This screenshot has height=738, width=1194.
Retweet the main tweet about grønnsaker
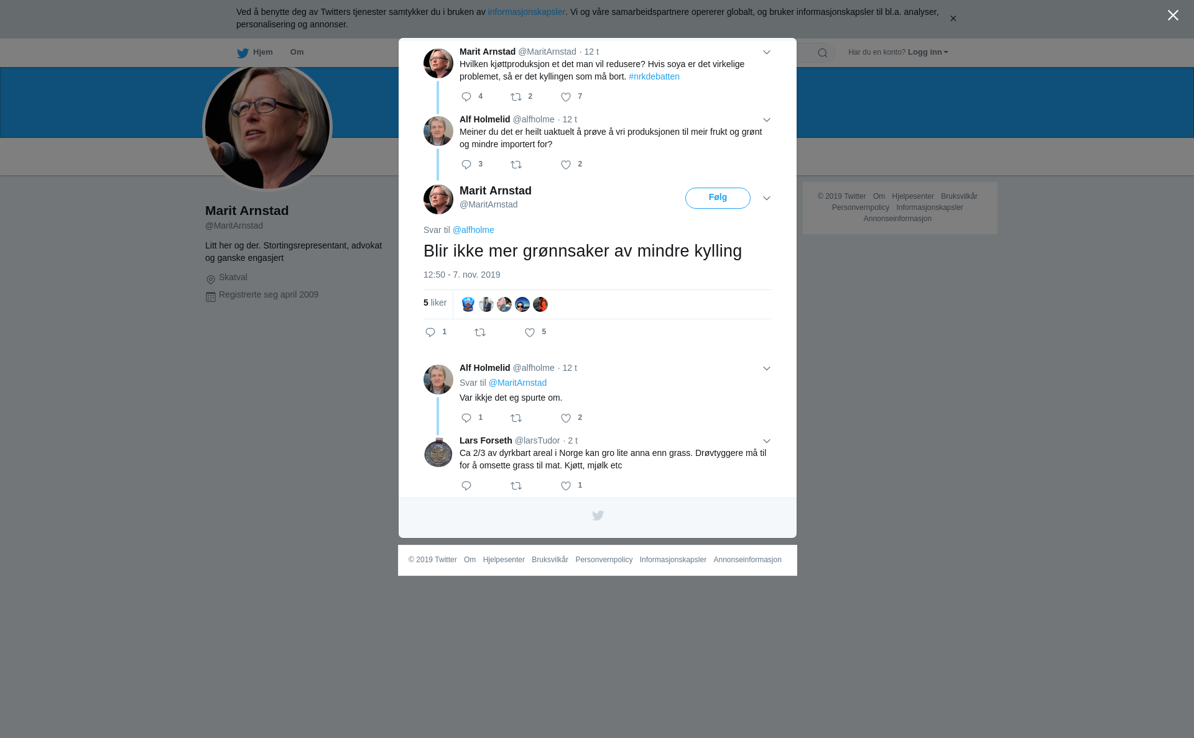pos(480,332)
